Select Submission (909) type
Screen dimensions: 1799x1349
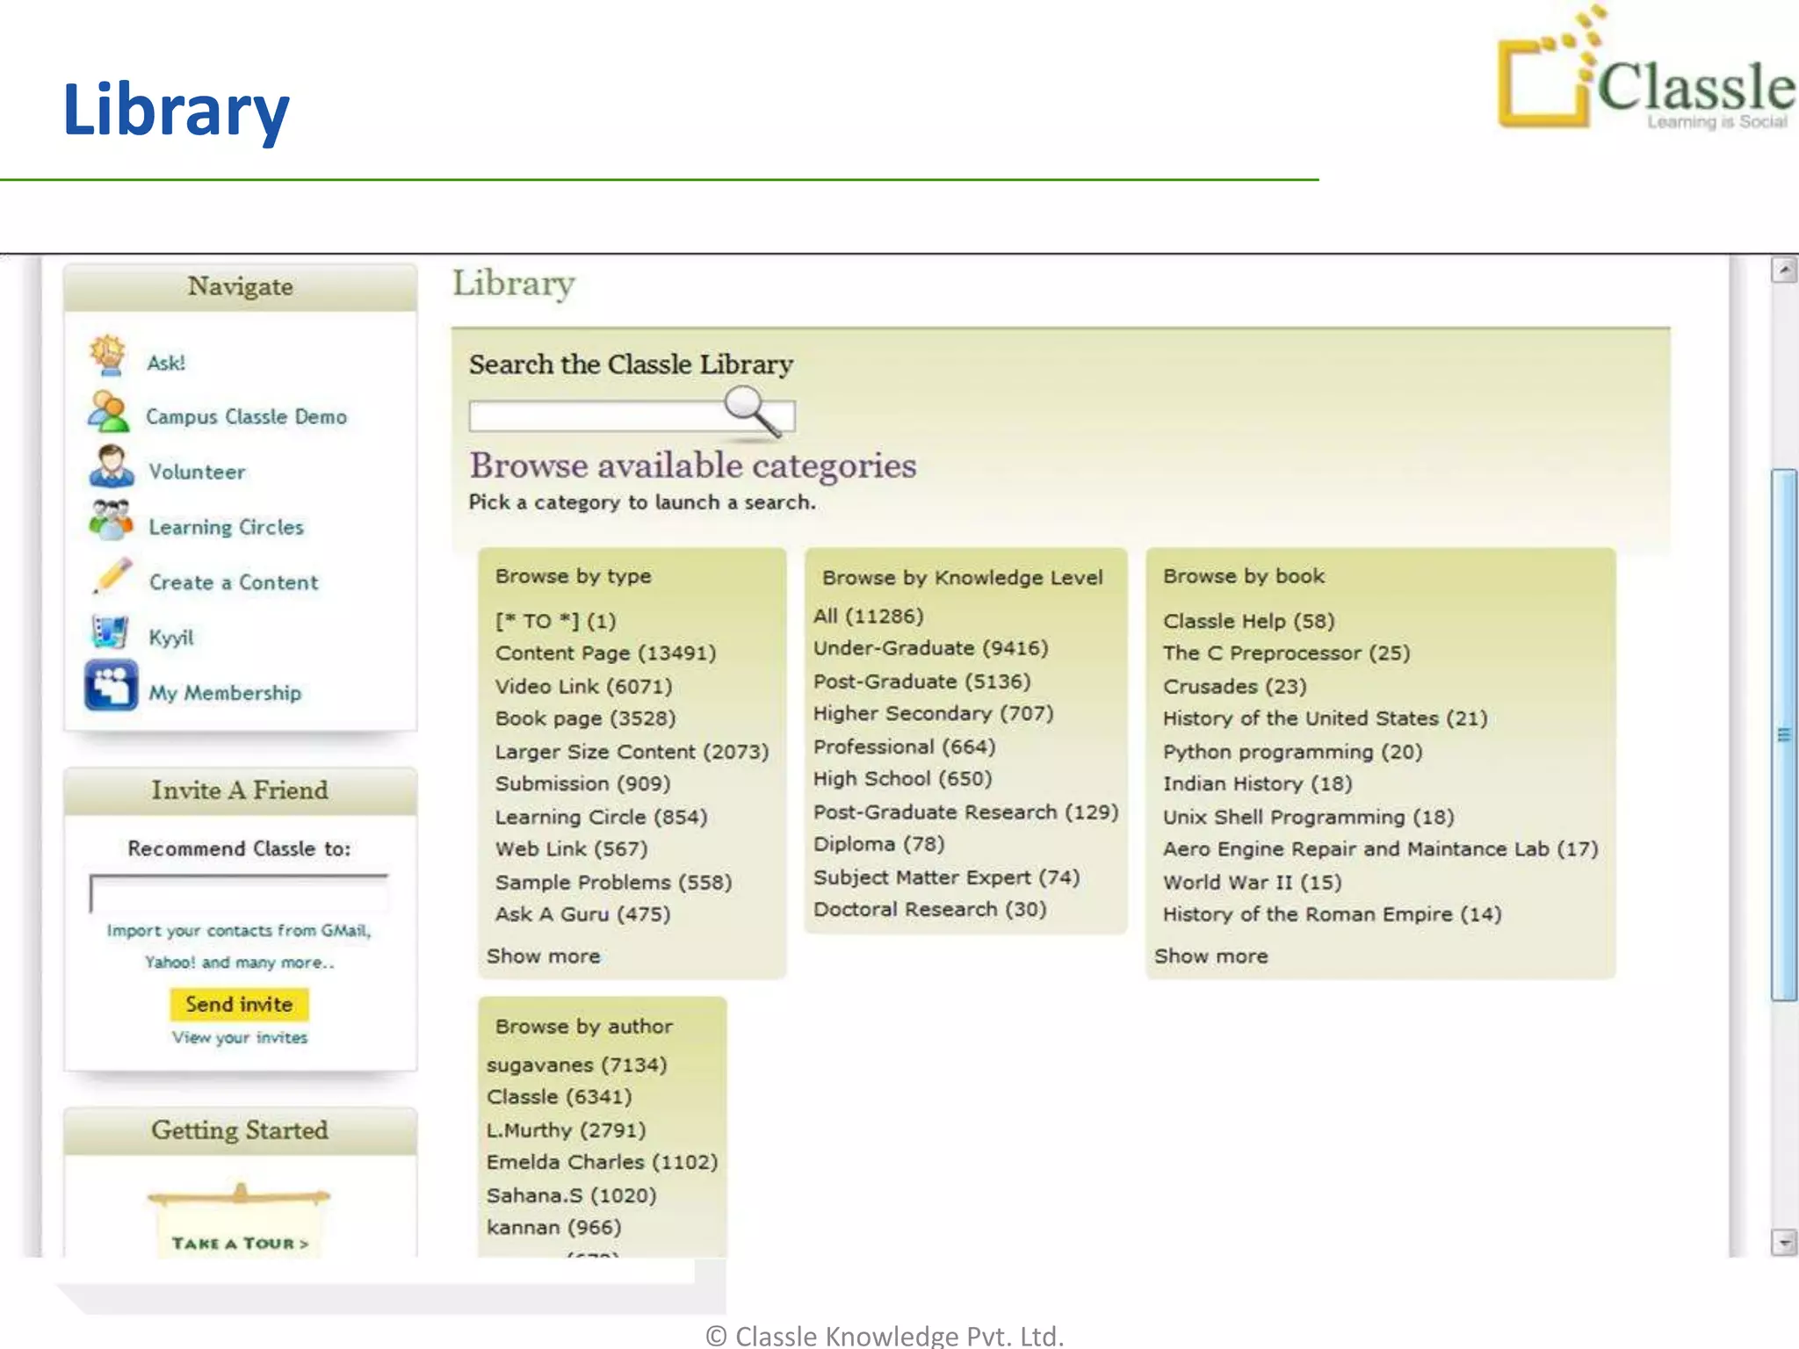583,783
